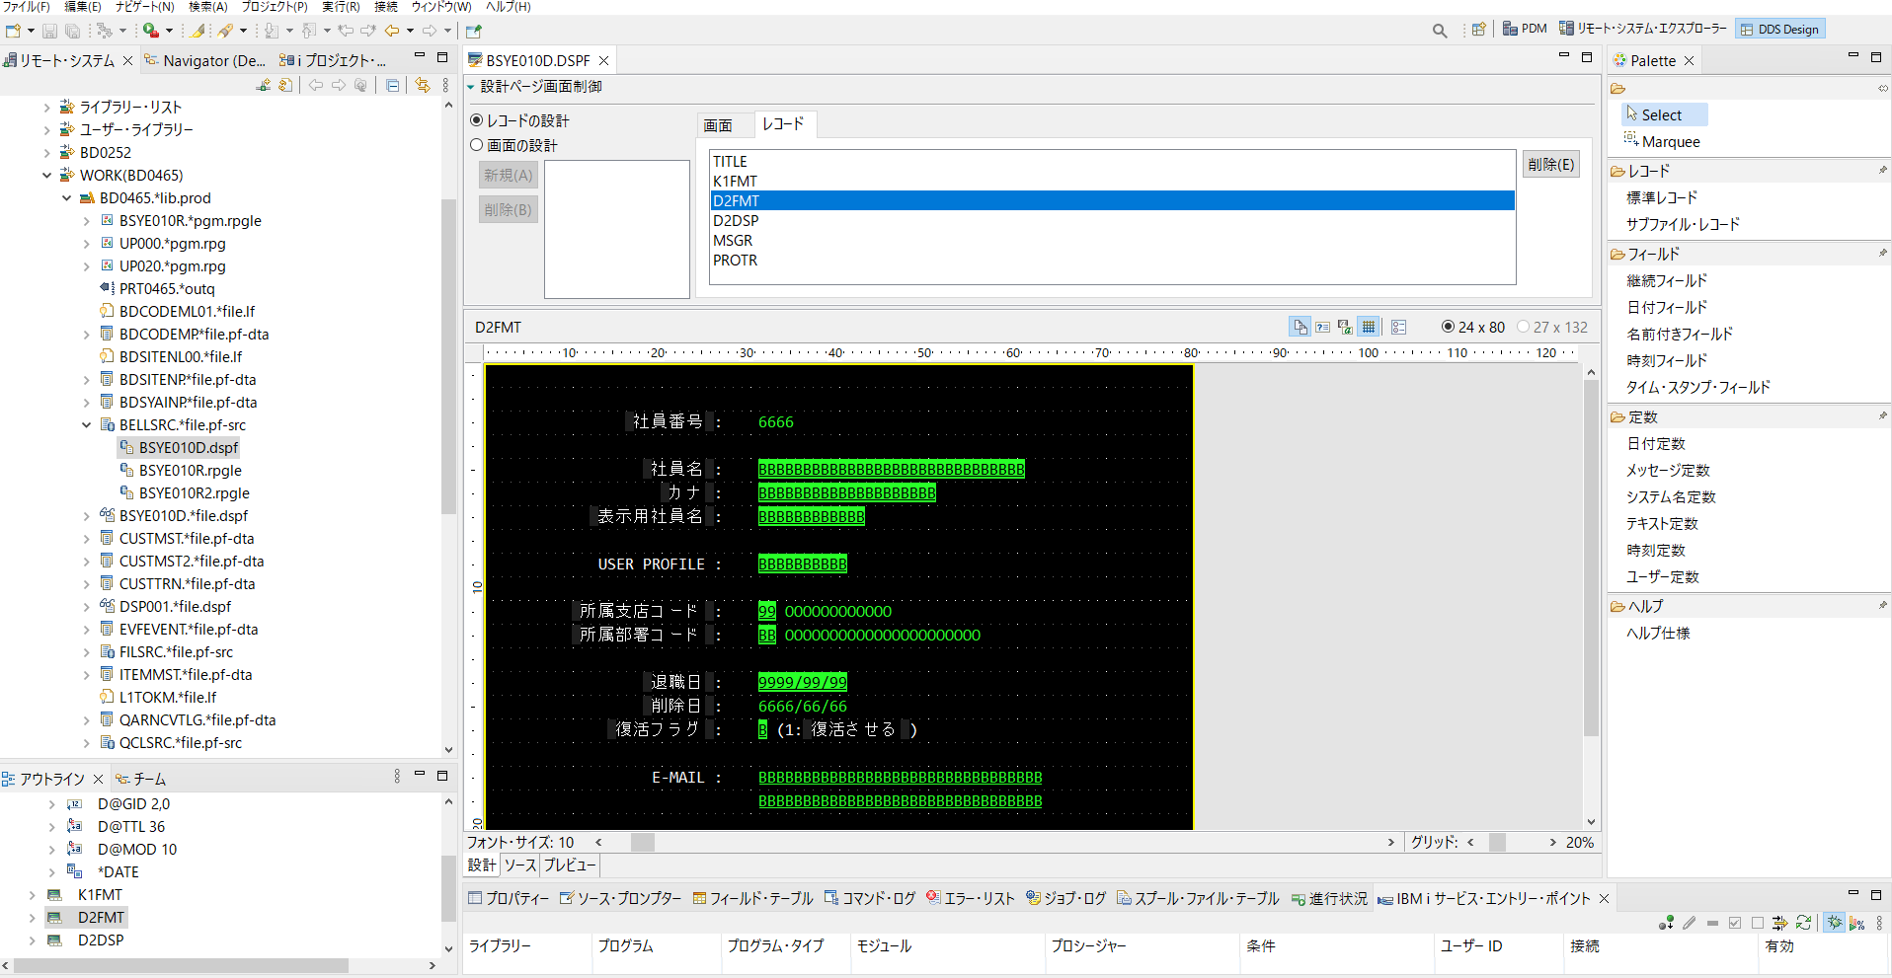Open the プロジェクト(P) menu
The image size is (1892, 978).
tap(275, 7)
